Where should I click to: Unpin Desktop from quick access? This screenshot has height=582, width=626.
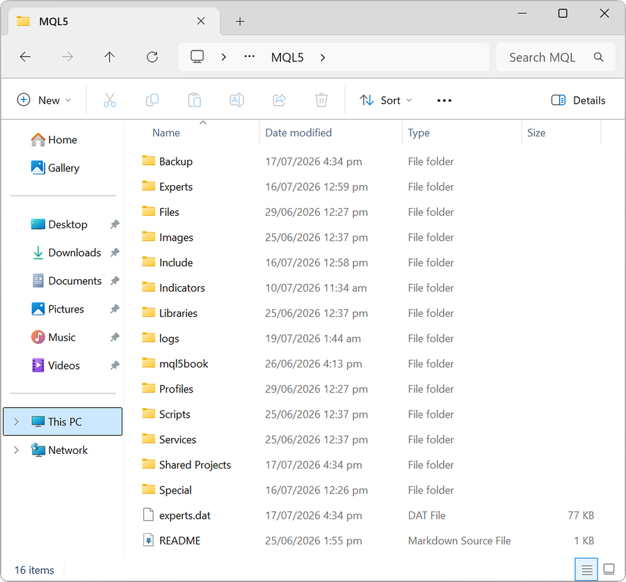tap(115, 224)
